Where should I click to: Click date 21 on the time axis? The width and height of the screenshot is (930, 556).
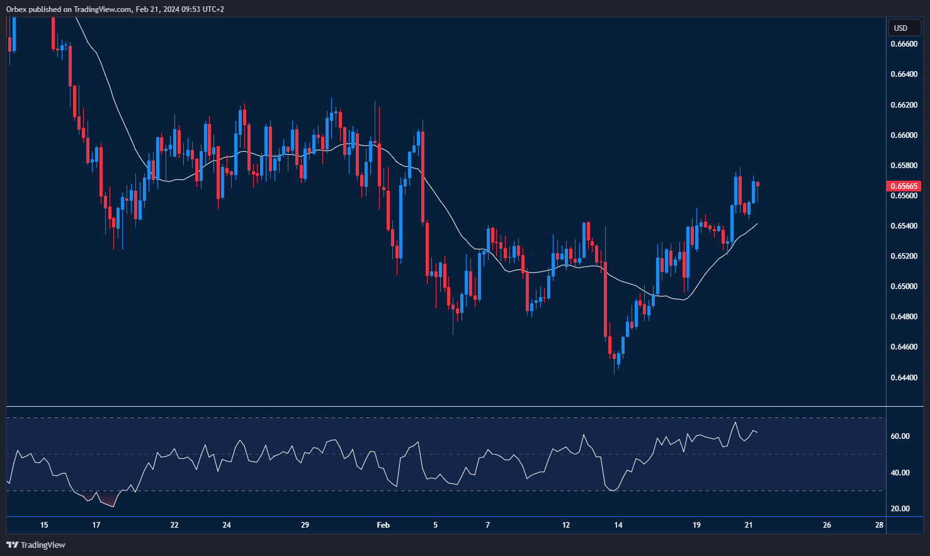[749, 525]
